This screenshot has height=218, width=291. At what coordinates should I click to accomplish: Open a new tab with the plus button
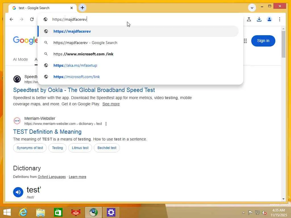tap(82, 8)
